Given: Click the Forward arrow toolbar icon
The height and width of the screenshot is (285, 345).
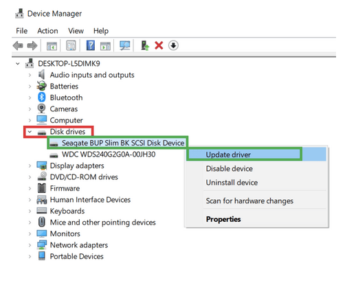Looking at the screenshot, I should [32, 45].
